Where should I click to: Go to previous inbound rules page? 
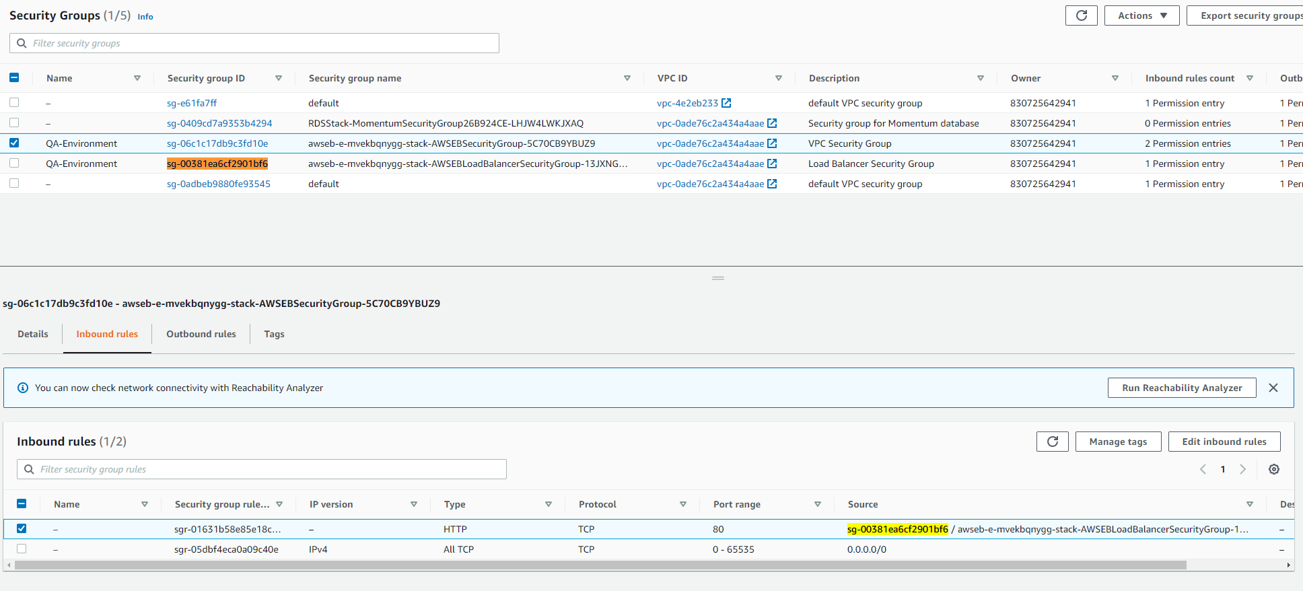[x=1203, y=469]
